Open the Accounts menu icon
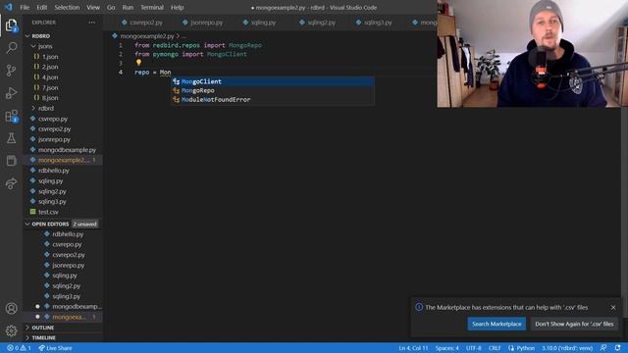628x353 pixels. (11, 308)
